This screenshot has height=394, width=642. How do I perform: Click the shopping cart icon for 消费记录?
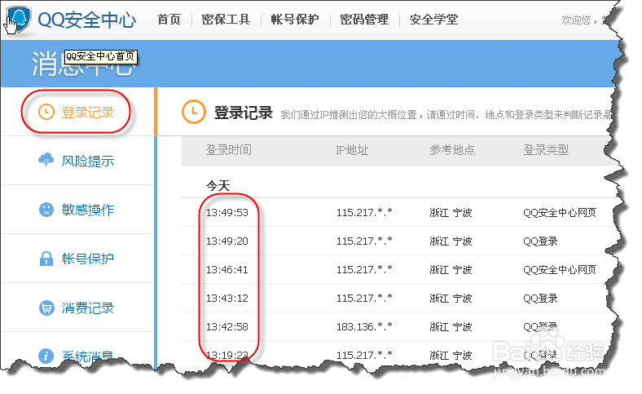point(46,308)
